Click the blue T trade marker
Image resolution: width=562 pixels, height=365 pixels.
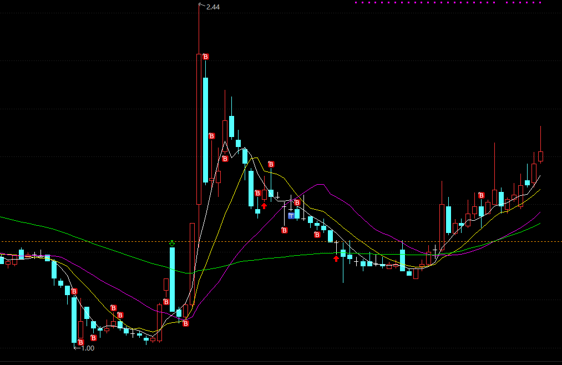point(291,216)
